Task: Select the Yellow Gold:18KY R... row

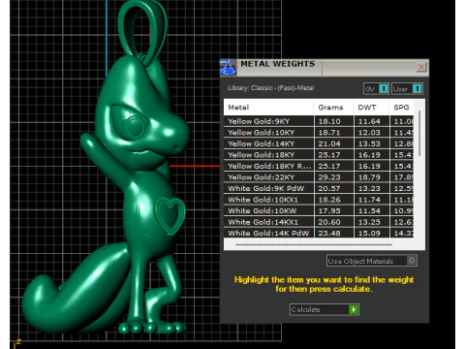Action: [319, 166]
